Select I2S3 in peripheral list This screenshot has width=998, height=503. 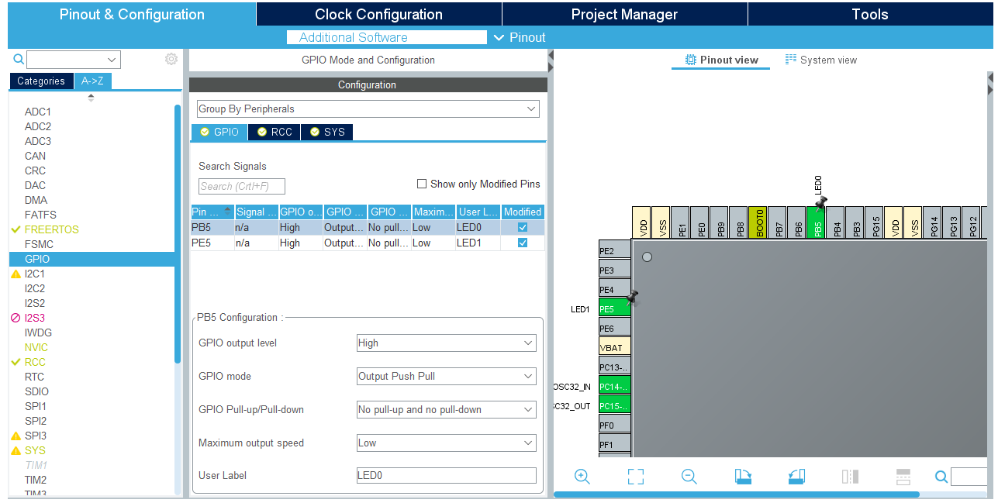click(x=34, y=318)
